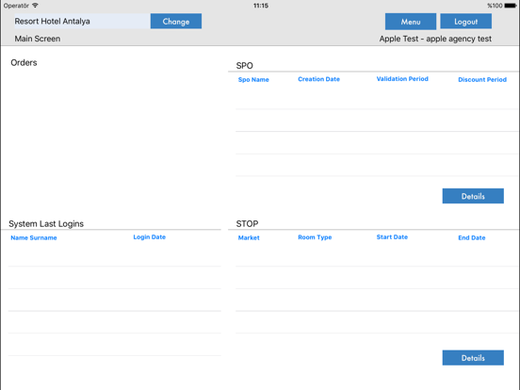Click System Last Logins heading
Screen dimensions: 520x390
(46, 224)
